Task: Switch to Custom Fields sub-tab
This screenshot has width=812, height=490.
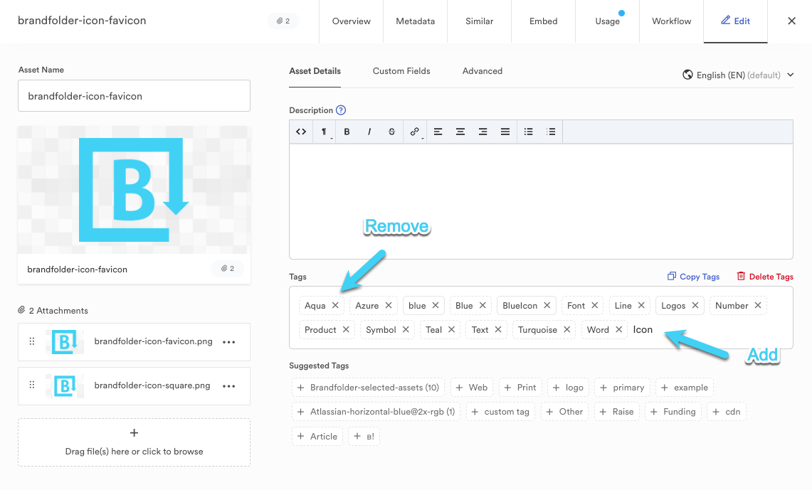Action: click(401, 71)
